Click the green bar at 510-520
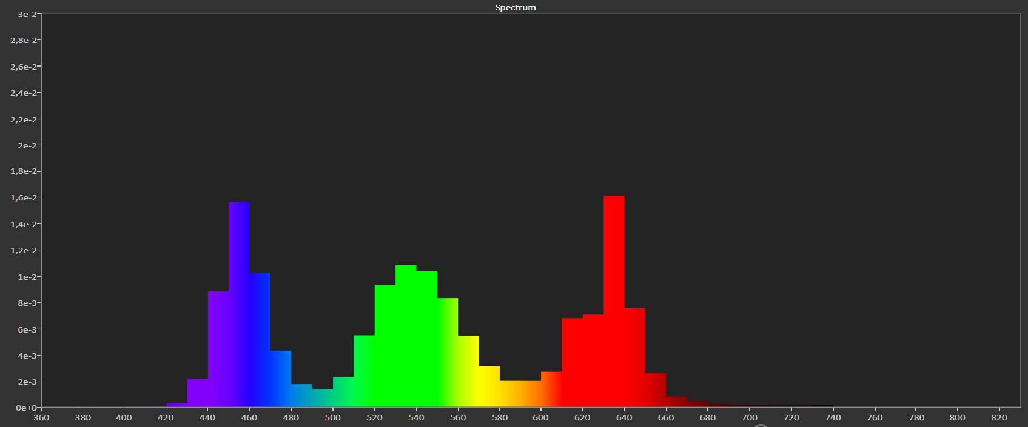Viewport: 1028px width, 427px height. point(364,371)
